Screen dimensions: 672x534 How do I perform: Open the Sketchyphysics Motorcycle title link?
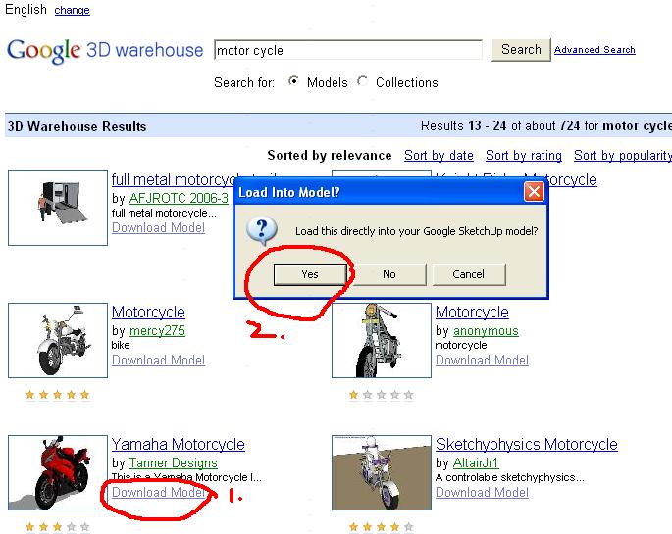tap(527, 444)
